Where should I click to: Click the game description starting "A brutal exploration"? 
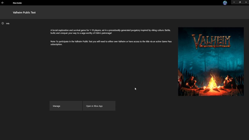coord(110,32)
